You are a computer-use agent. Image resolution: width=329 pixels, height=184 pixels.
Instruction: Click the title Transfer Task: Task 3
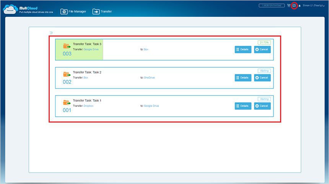tap(87, 44)
